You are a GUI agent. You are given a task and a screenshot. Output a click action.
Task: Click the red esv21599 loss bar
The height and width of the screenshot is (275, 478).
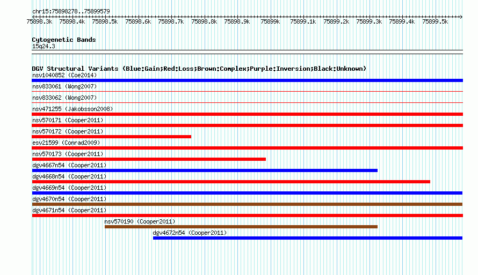click(247, 148)
